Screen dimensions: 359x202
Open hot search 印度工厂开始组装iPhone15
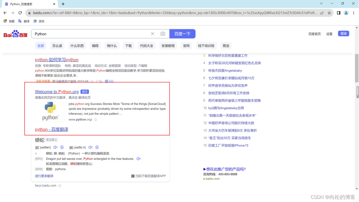pyautogui.click(x=228, y=145)
